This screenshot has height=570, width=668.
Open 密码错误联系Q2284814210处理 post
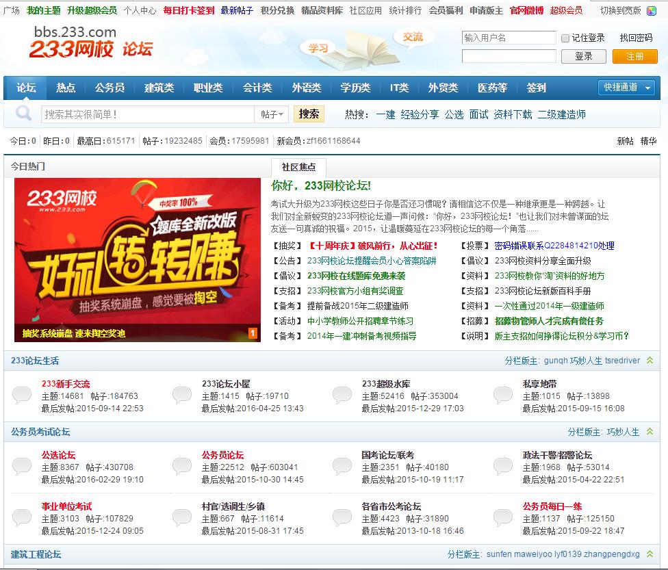click(x=554, y=246)
